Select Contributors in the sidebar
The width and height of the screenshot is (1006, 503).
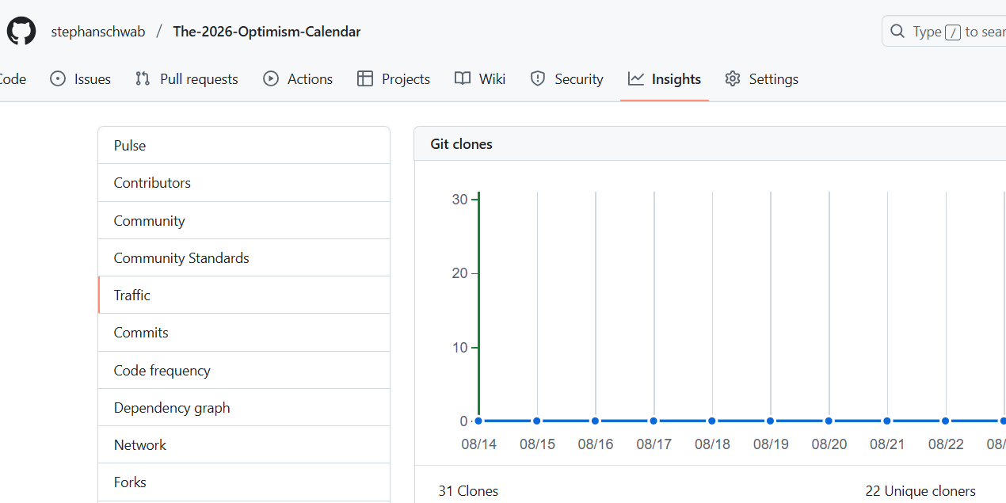pyautogui.click(x=152, y=183)
